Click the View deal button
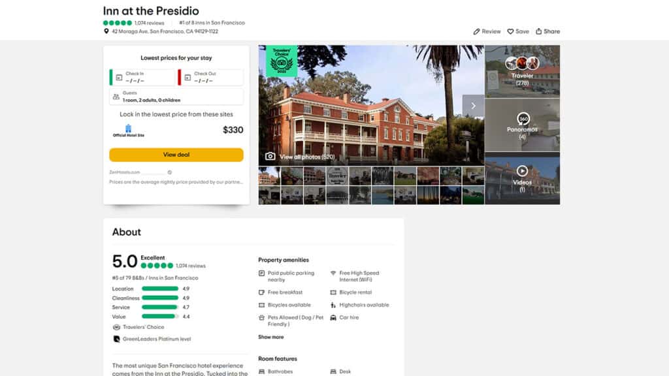This screenshot has width=669, height=376. (x=175, y=155)
